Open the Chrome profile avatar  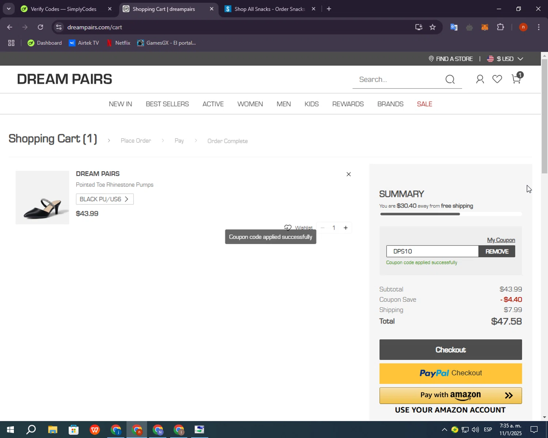pos(523,27)
